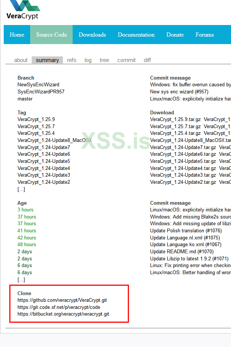Open the Donate page

coord(175,35)
